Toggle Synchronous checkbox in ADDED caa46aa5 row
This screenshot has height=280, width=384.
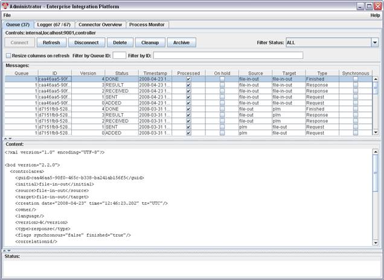[x=356, y=103]
